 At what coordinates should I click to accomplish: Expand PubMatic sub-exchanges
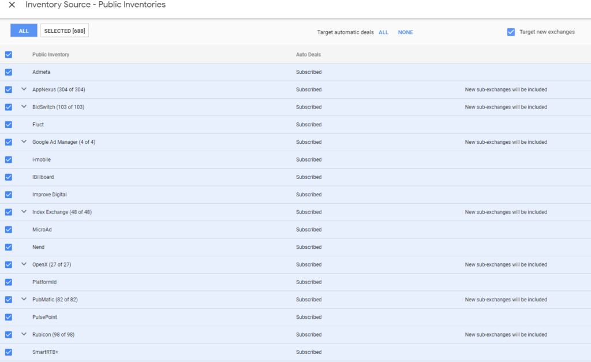(x=24, y=300)
